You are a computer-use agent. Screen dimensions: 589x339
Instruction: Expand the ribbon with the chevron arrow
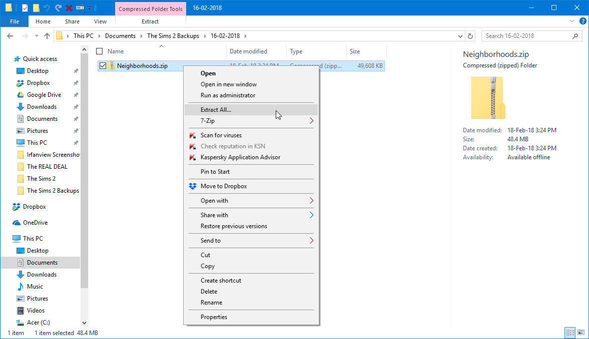point(571,21)
